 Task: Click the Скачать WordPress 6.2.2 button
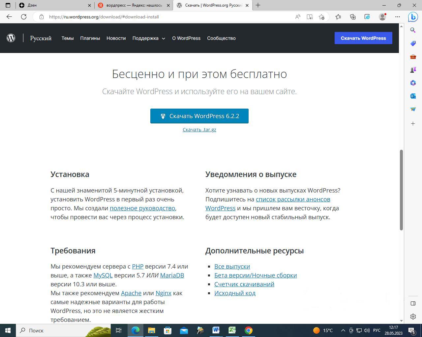(x=199, y=116)
